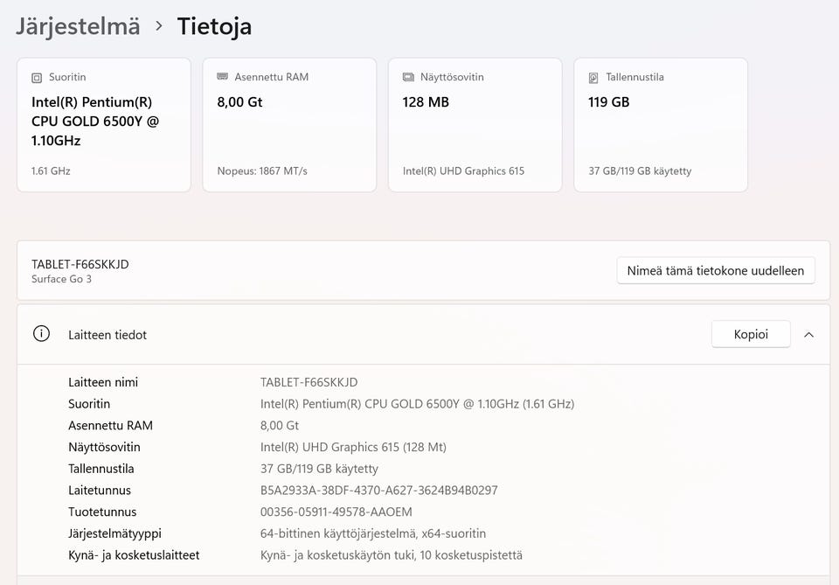Click '37 GB/119 GB käytetty' in storage card
The width and height of the screenshot is (839, 585).
click(640, 171)
